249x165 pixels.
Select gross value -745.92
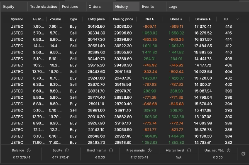176,65
